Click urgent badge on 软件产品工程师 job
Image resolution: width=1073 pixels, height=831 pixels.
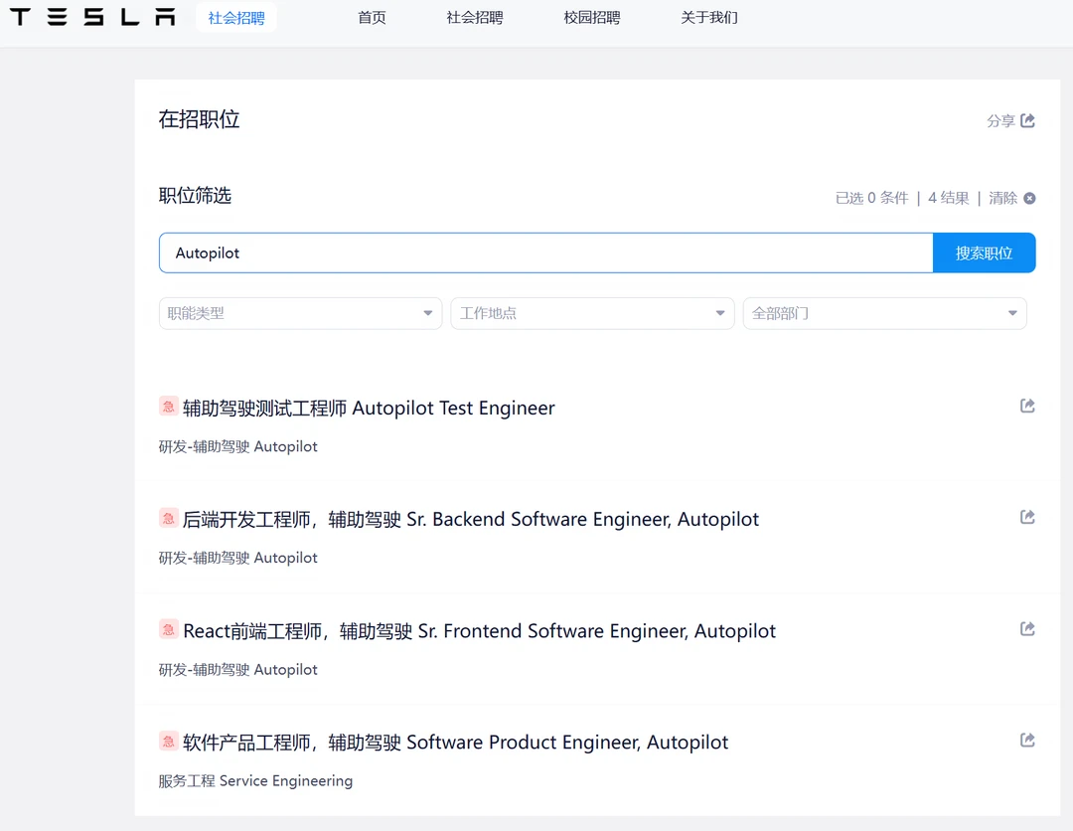(168, 741)
